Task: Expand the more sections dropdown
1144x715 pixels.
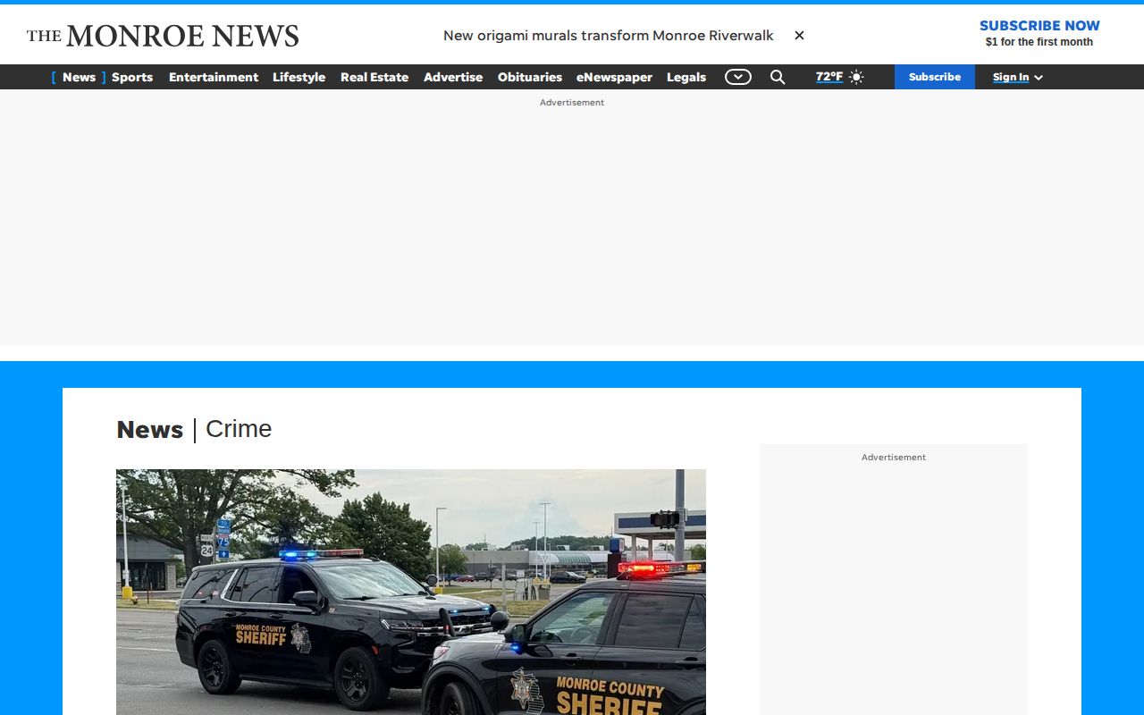Action: click(738, 77)
